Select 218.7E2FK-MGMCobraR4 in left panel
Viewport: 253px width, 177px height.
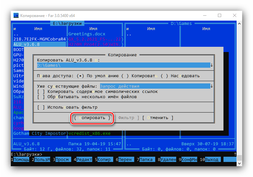[x=40, y=39]
